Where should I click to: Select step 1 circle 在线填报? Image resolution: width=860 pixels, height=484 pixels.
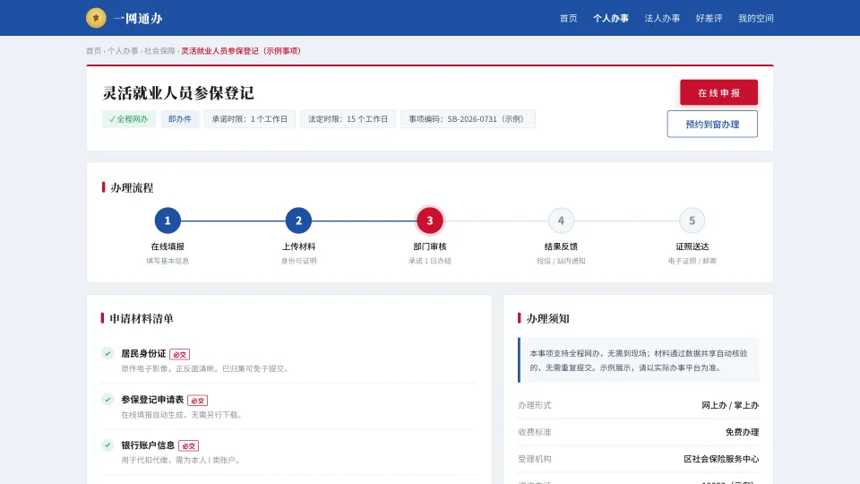[x=168, y=220]
